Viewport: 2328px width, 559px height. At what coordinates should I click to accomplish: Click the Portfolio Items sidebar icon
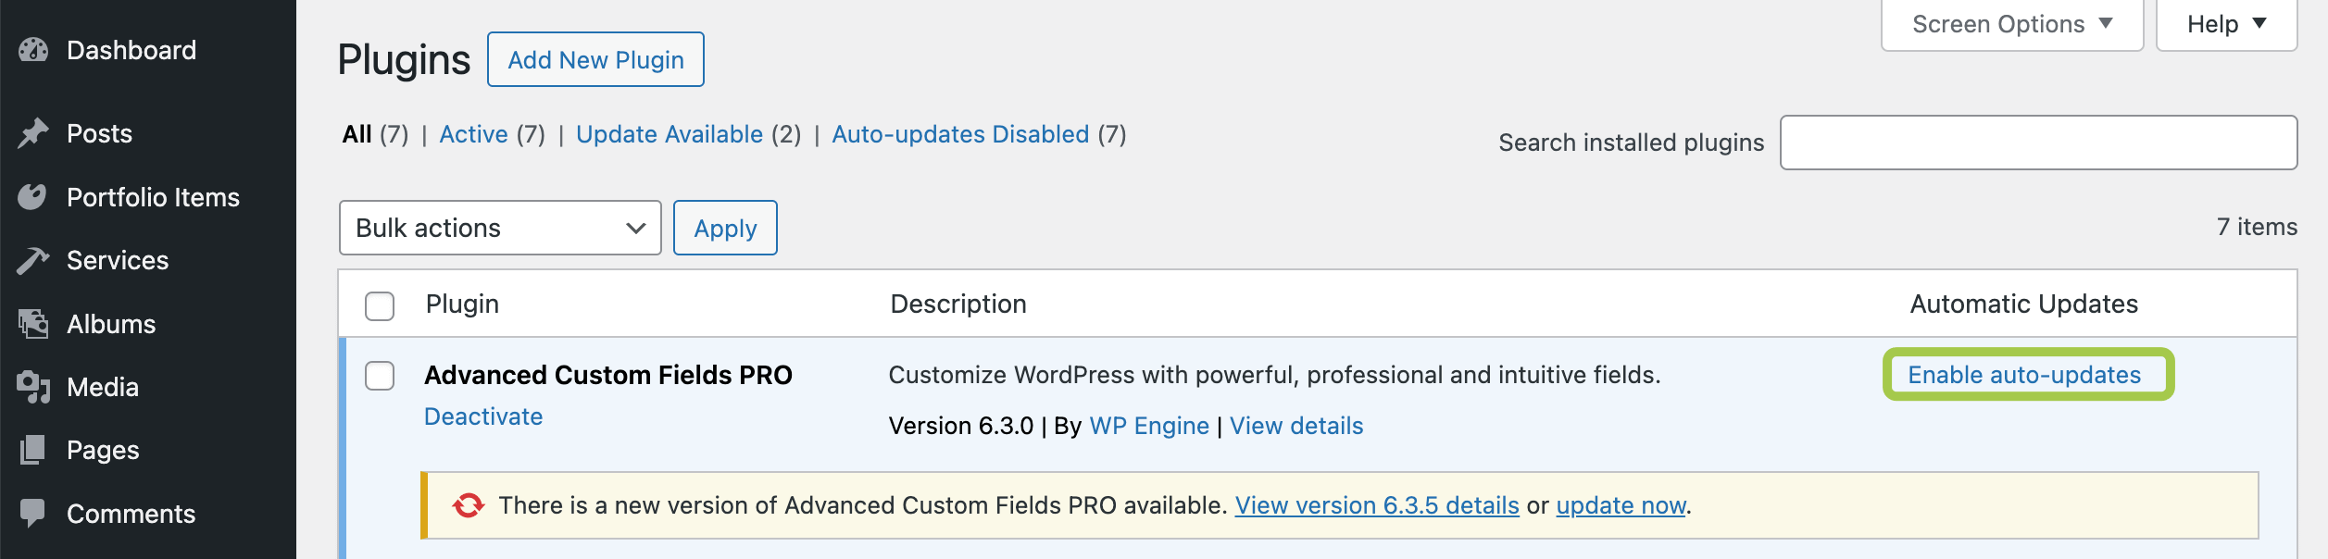point(32,197)
